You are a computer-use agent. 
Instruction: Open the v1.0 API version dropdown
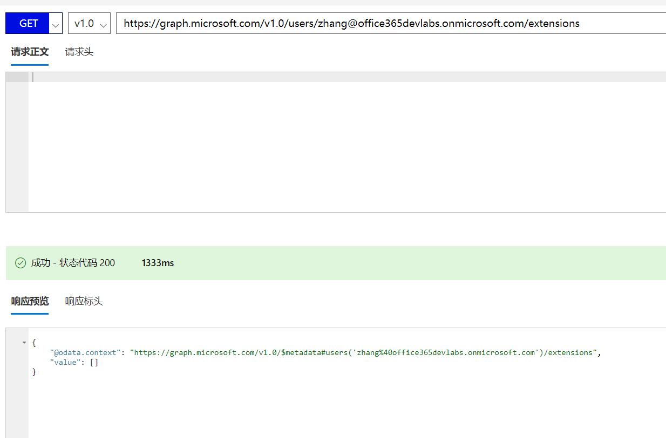tap(90, 24)
